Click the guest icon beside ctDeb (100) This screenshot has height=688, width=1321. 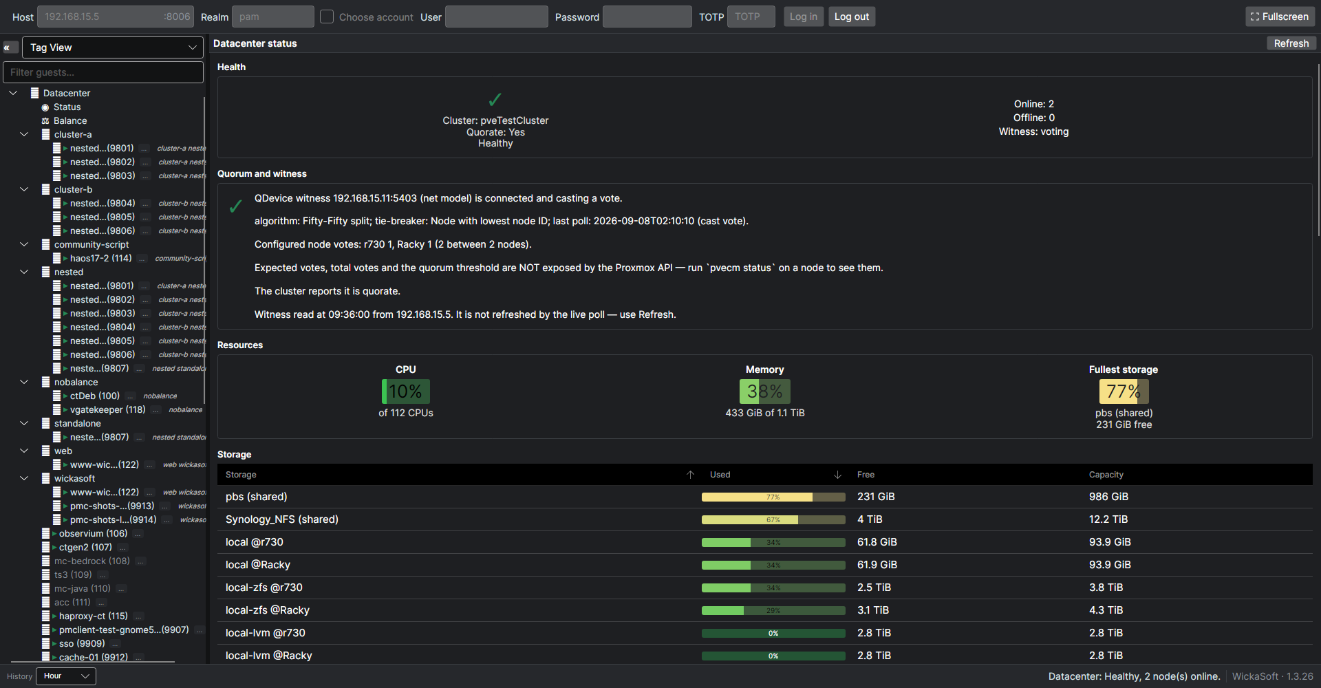[56, 396]
